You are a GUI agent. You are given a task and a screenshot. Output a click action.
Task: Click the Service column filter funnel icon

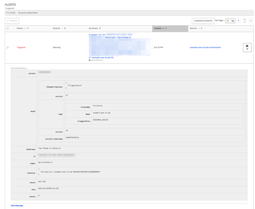point(201,28)
